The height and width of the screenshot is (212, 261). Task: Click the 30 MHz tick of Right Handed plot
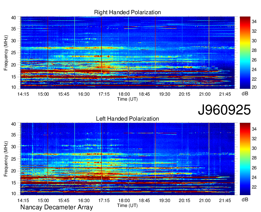point(13,41)
